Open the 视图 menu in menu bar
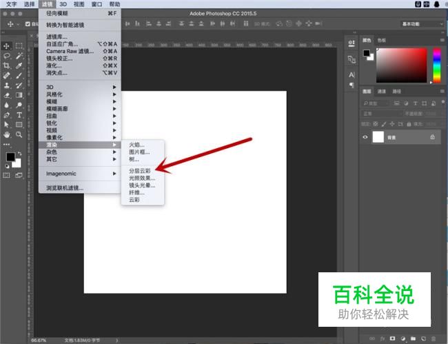The height and width of the screenshot is (344, 448). tap(79, 4)
